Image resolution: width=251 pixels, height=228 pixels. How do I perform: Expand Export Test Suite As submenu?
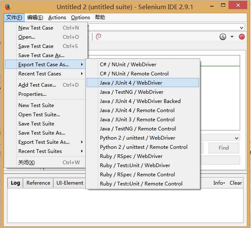pos(45,142)
